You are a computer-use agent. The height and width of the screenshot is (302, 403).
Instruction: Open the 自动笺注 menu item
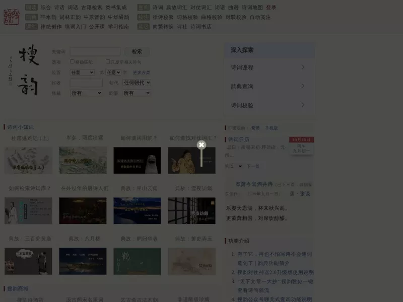coord(260,17)
